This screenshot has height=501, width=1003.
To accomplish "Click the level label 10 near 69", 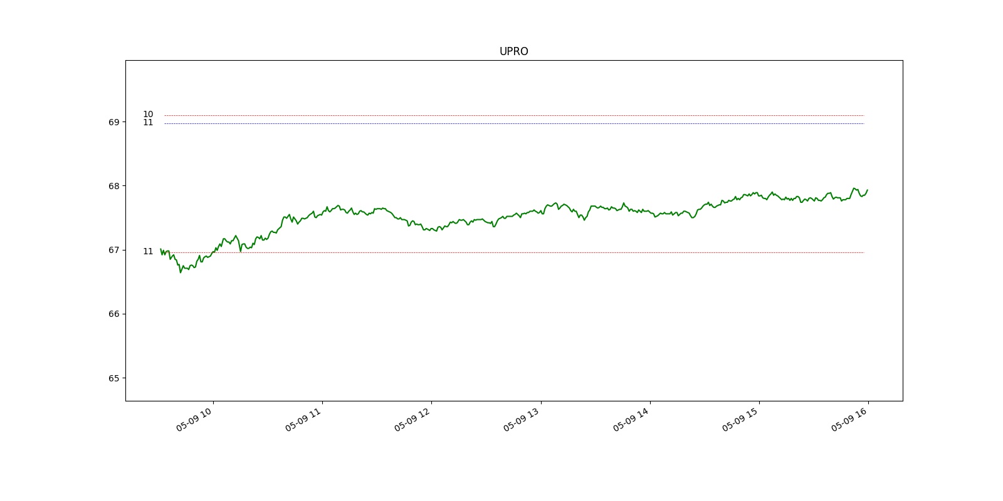I will [x=148, y=115].
